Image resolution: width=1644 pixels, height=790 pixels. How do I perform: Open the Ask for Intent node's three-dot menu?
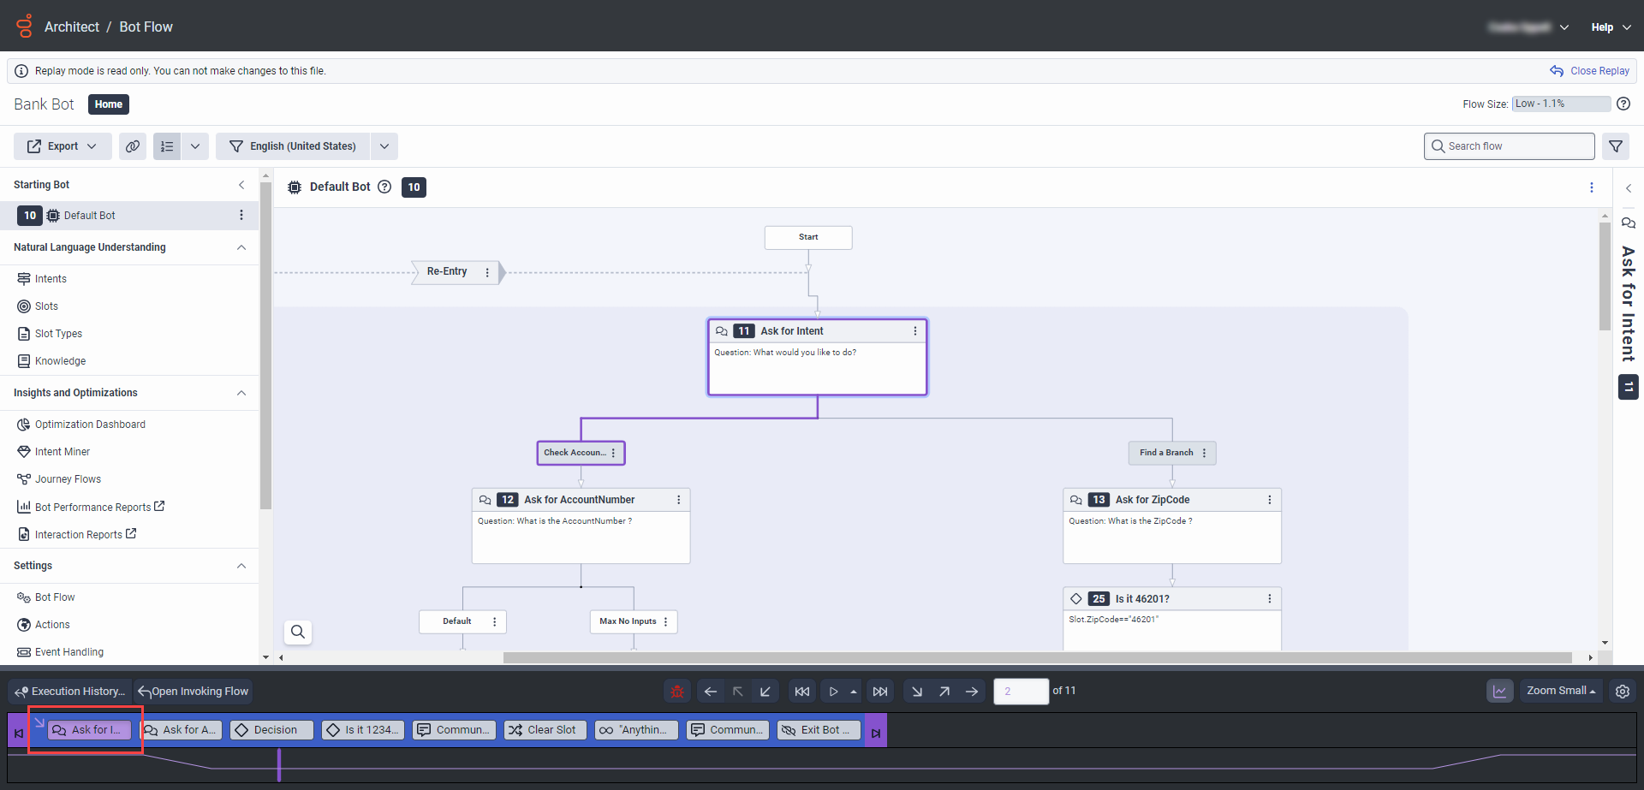click(x=914, y=331)
